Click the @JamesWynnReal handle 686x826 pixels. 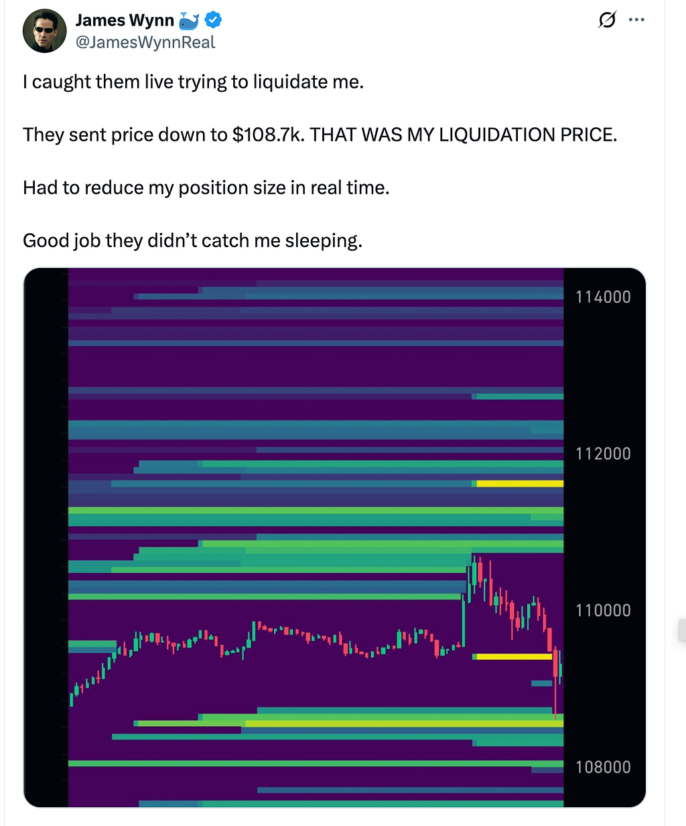click(x=145, y=42)
